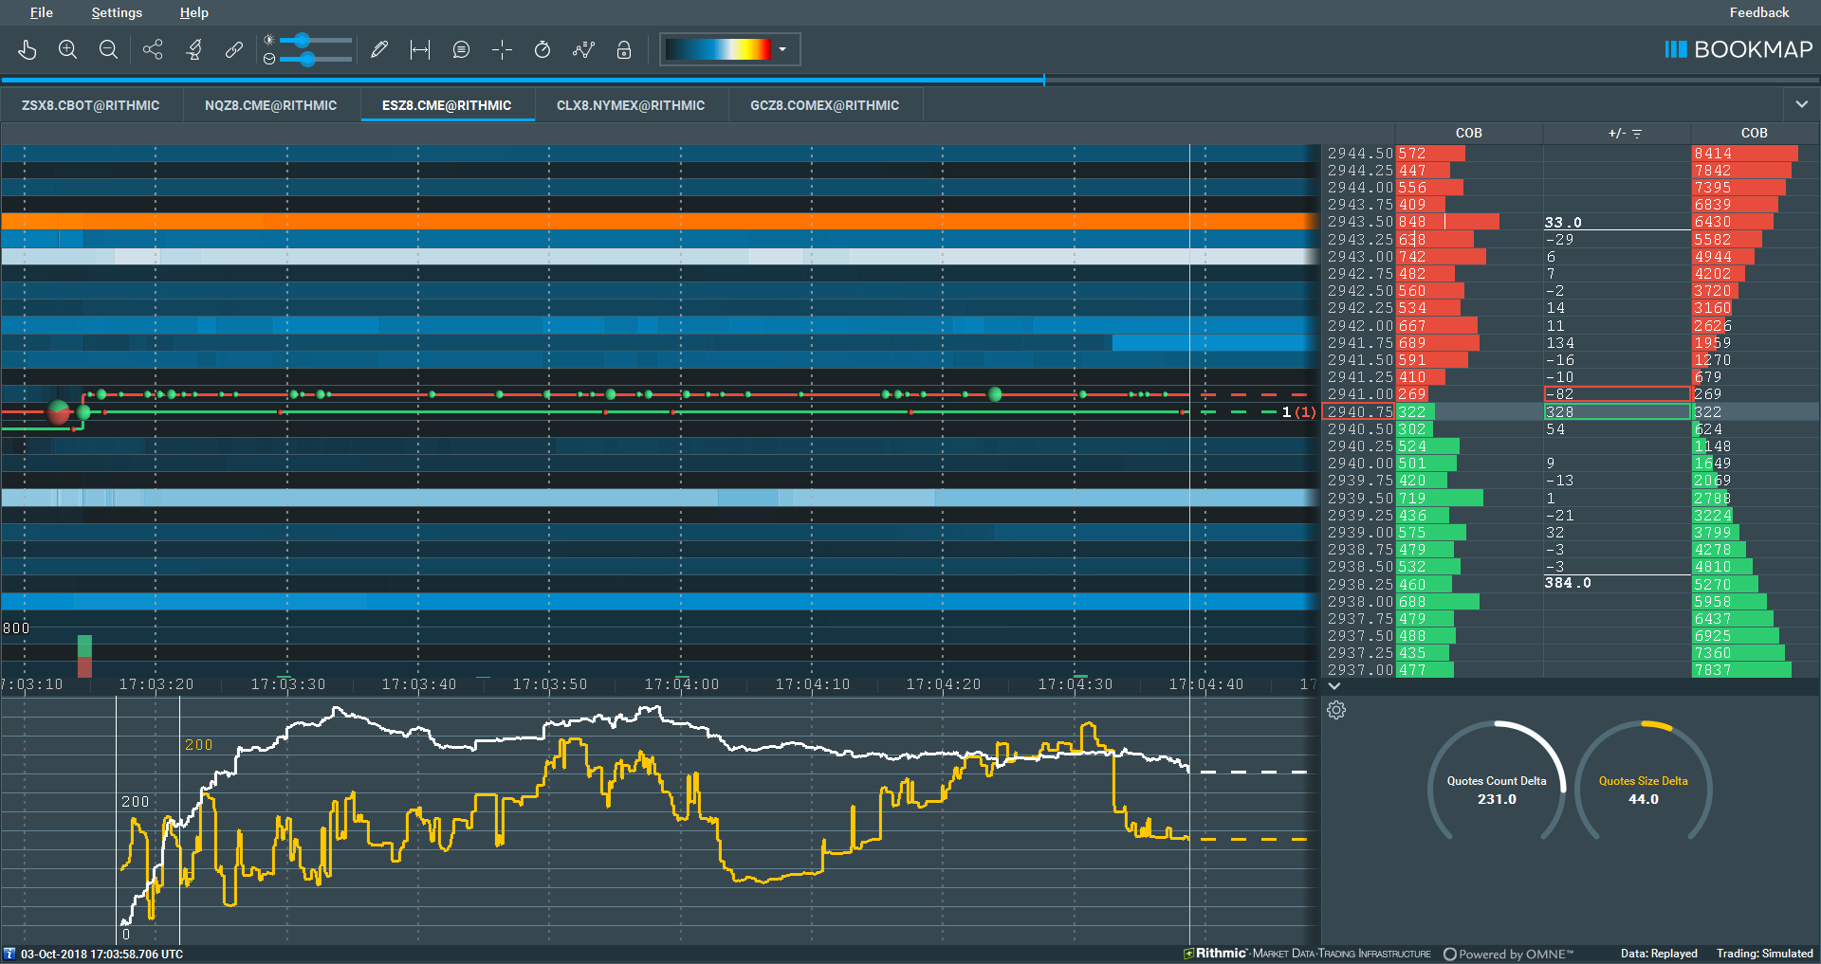Toggle the chart lock icon

pyautogui.click(x=624, y=49)
